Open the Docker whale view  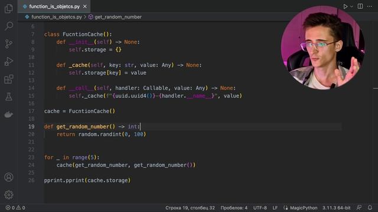(9, 114)
